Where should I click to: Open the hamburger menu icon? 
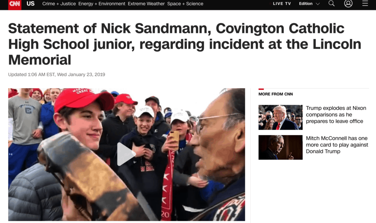tap(365, 3)
